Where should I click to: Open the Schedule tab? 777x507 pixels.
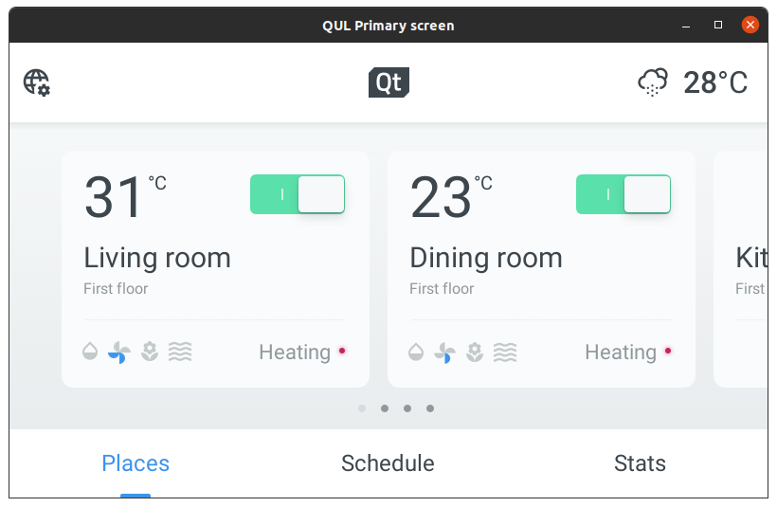(388, 463)
